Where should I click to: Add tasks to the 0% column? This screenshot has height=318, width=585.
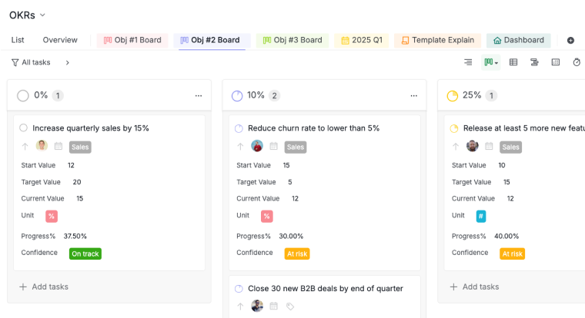click(x=44, y=287)
